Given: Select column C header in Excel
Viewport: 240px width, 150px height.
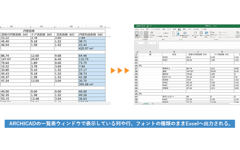Looking at the screenshot, I should click(x=198, y=52).
